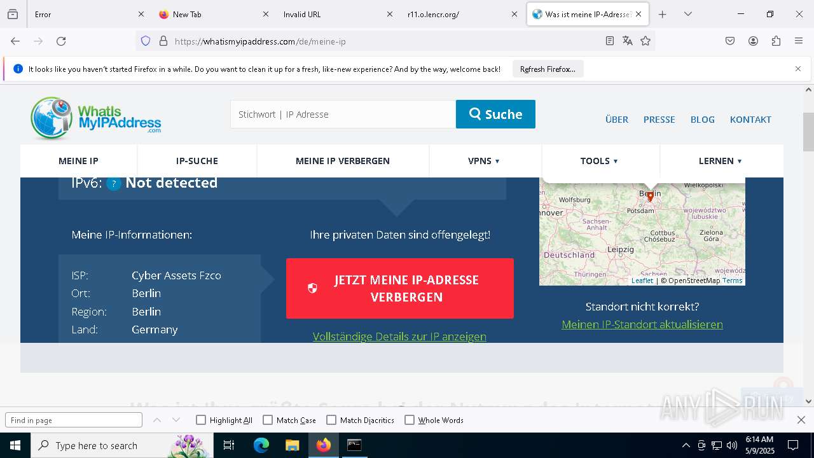Toggle reader view icon in address bar
Screen dimensions: 814x458
(610, 41)
